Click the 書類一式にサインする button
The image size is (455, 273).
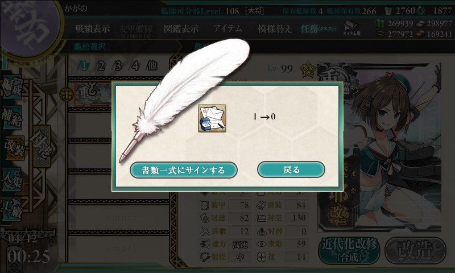point(183,170)
